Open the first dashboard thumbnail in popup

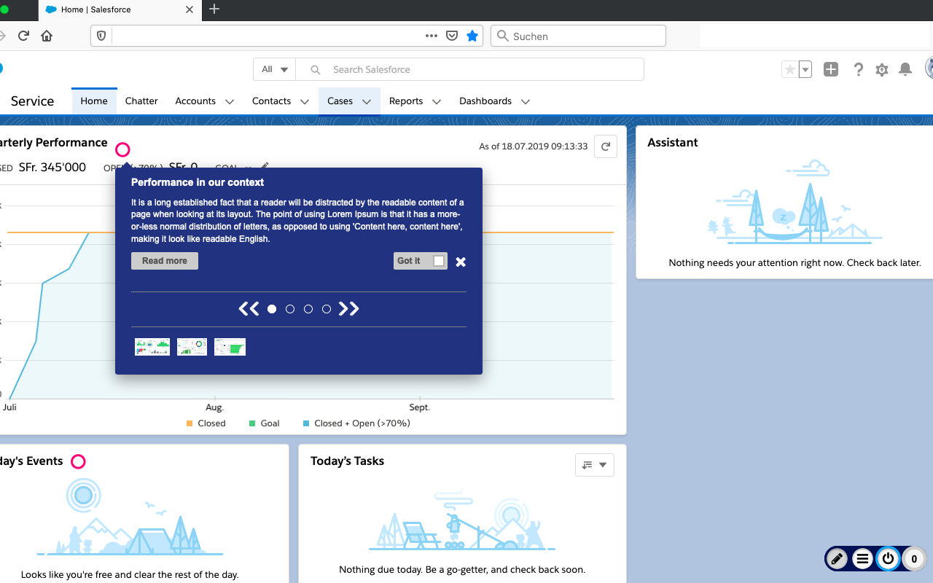point(152,347)
